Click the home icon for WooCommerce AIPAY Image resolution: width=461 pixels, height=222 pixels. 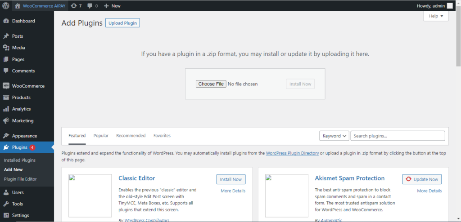pyautogui.click(x=18, y=5)
